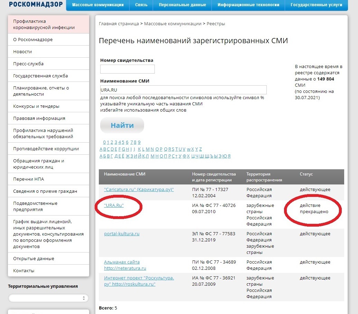This screenshot has width=358, height=314.
Task: Click the Наименование СМИ search field
Action: point(183,90)
